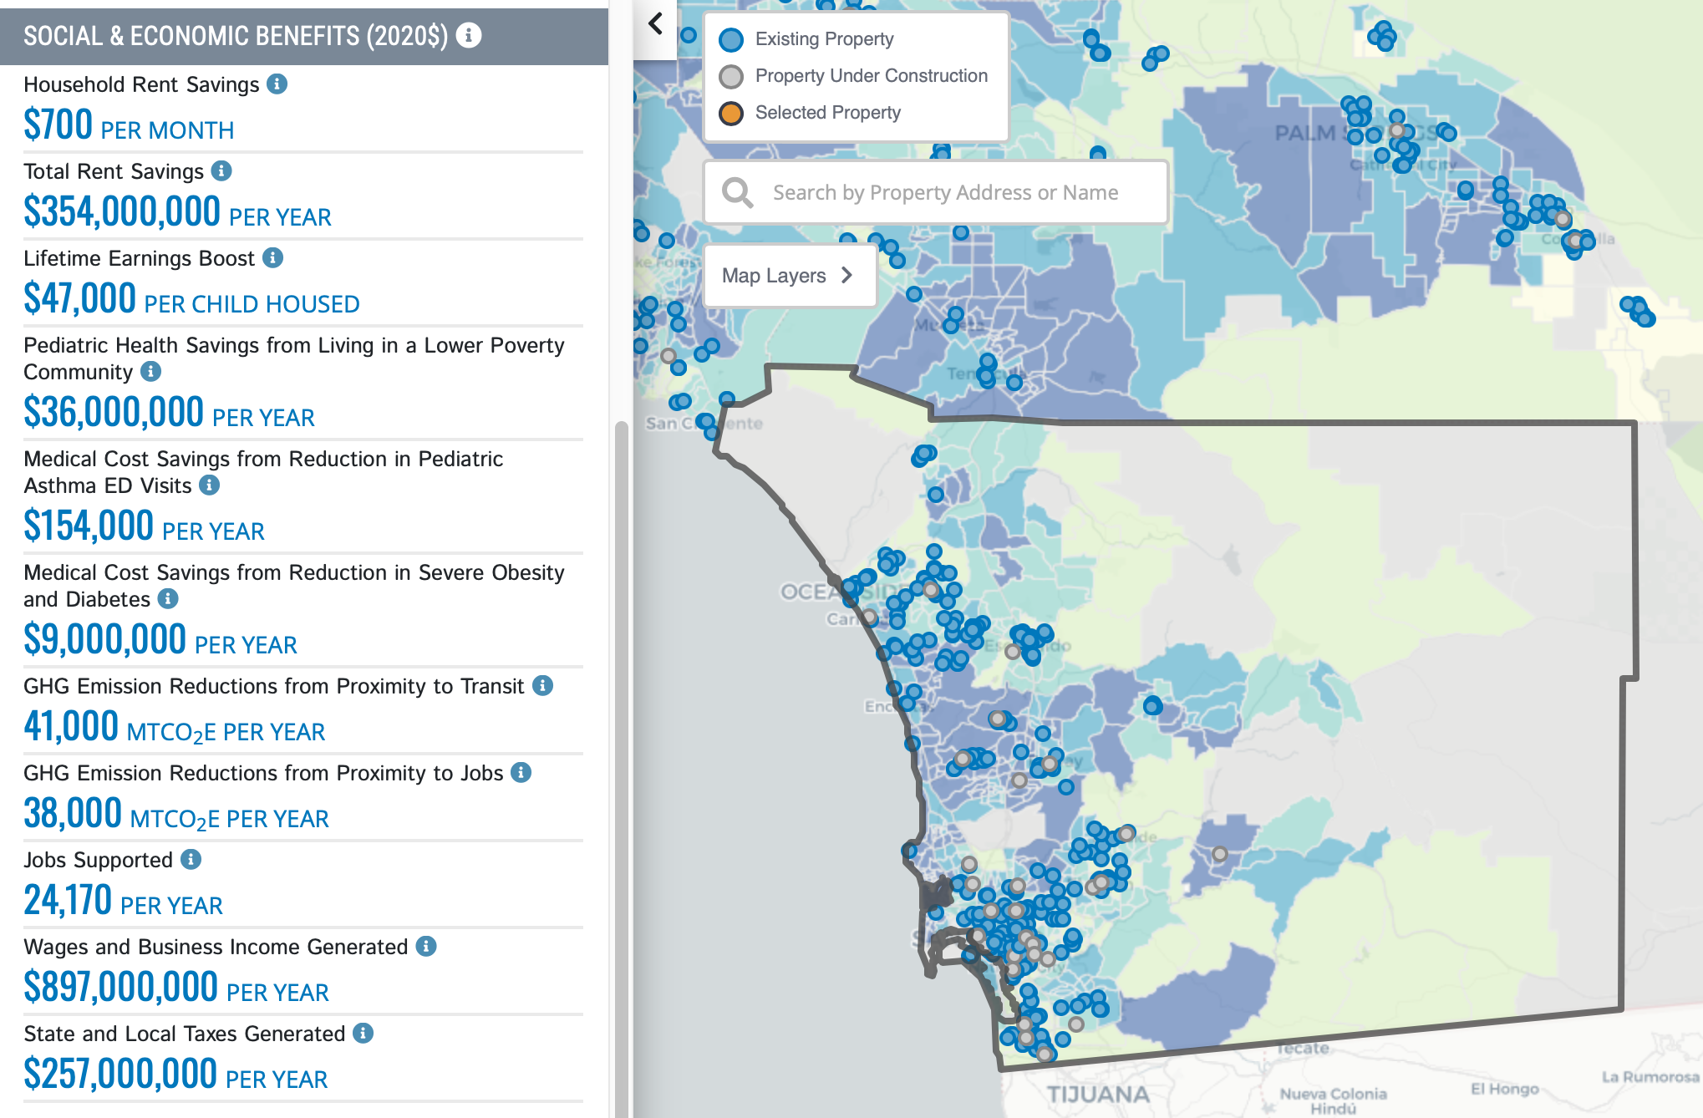Click info icon next to Asthma ED Visits

tap(210, 485)
